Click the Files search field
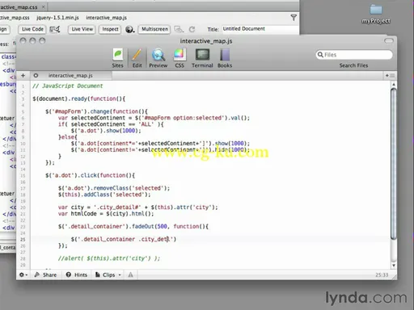The width and height of the screenshot is (414, 310). [354, 55]
